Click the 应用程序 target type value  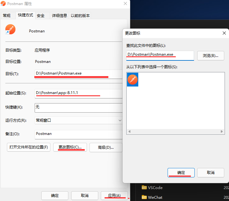click(x=42, y=50)
